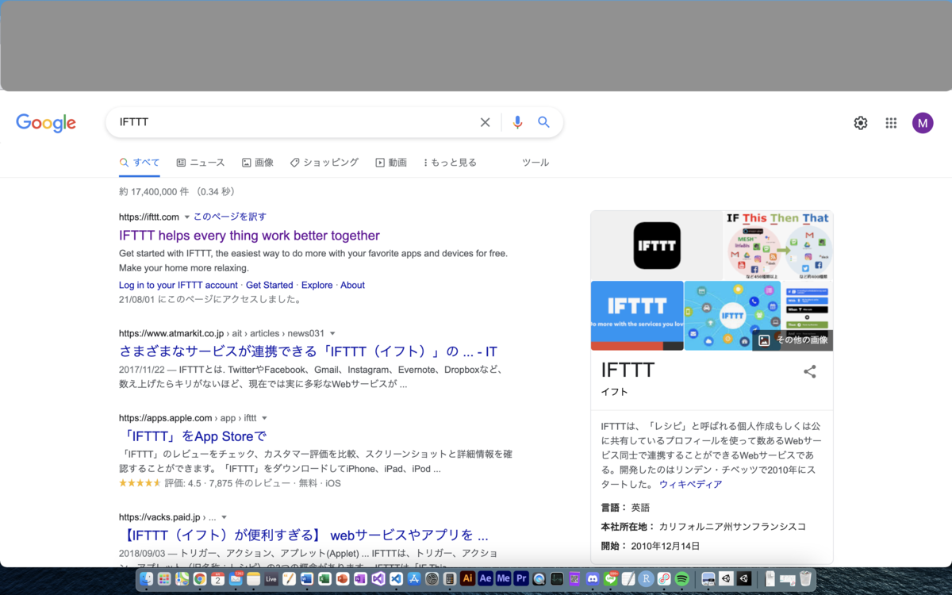Open the atmarkit さまざまなサービスが連携できる result
This screenshot has width=952, height=595.
pos(308,351)
